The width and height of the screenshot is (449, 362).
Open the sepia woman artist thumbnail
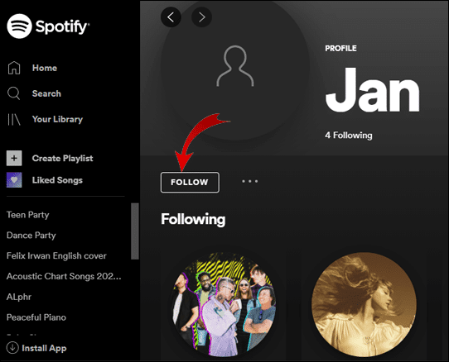[x=364, y=304]
